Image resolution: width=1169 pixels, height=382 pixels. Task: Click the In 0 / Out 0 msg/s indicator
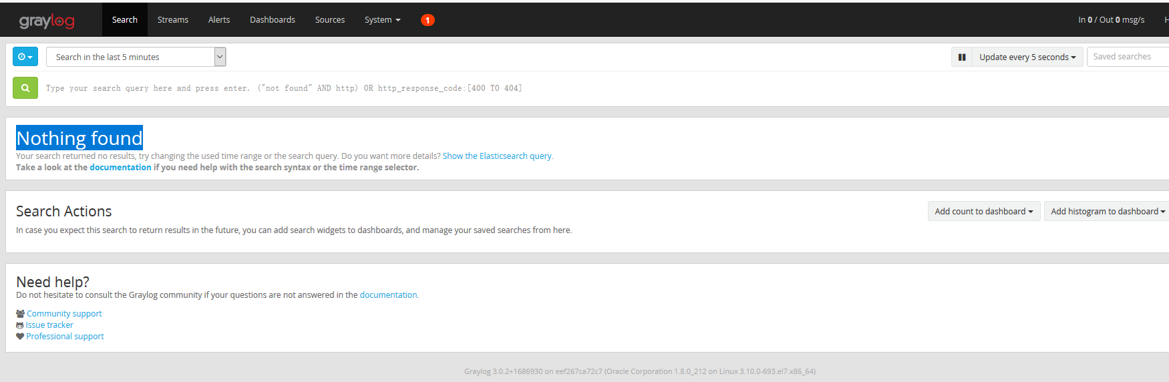coord(1111,19)
